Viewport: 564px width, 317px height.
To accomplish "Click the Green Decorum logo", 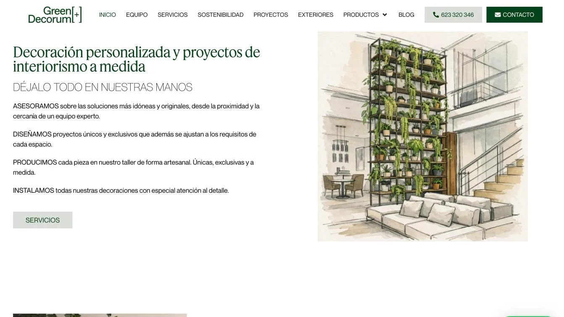I will [55, 15].
